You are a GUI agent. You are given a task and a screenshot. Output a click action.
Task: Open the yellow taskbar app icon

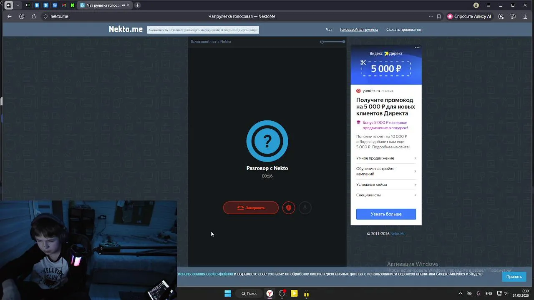[294, 294]
